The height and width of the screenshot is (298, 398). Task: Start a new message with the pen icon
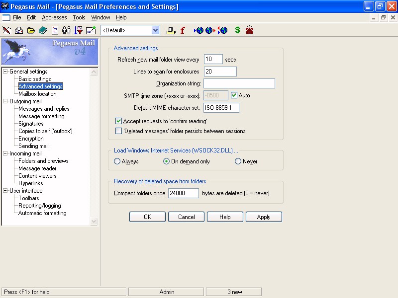(7, 30)
